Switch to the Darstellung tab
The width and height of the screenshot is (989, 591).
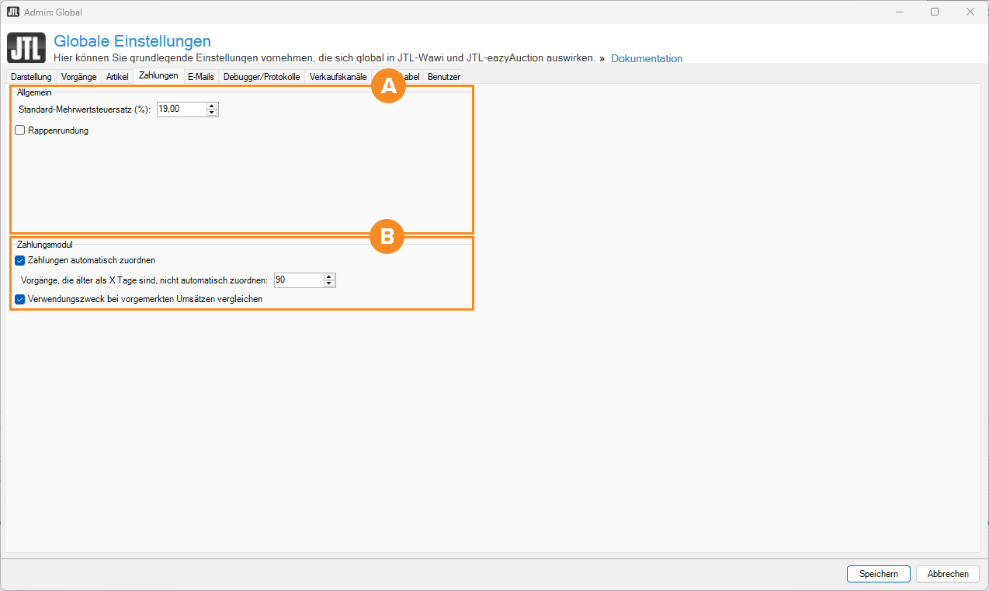click(x=31, y=77)
